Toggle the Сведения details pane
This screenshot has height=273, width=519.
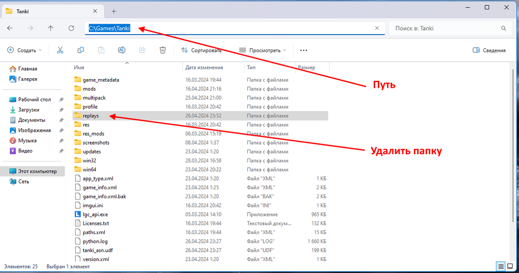(489, 50)
